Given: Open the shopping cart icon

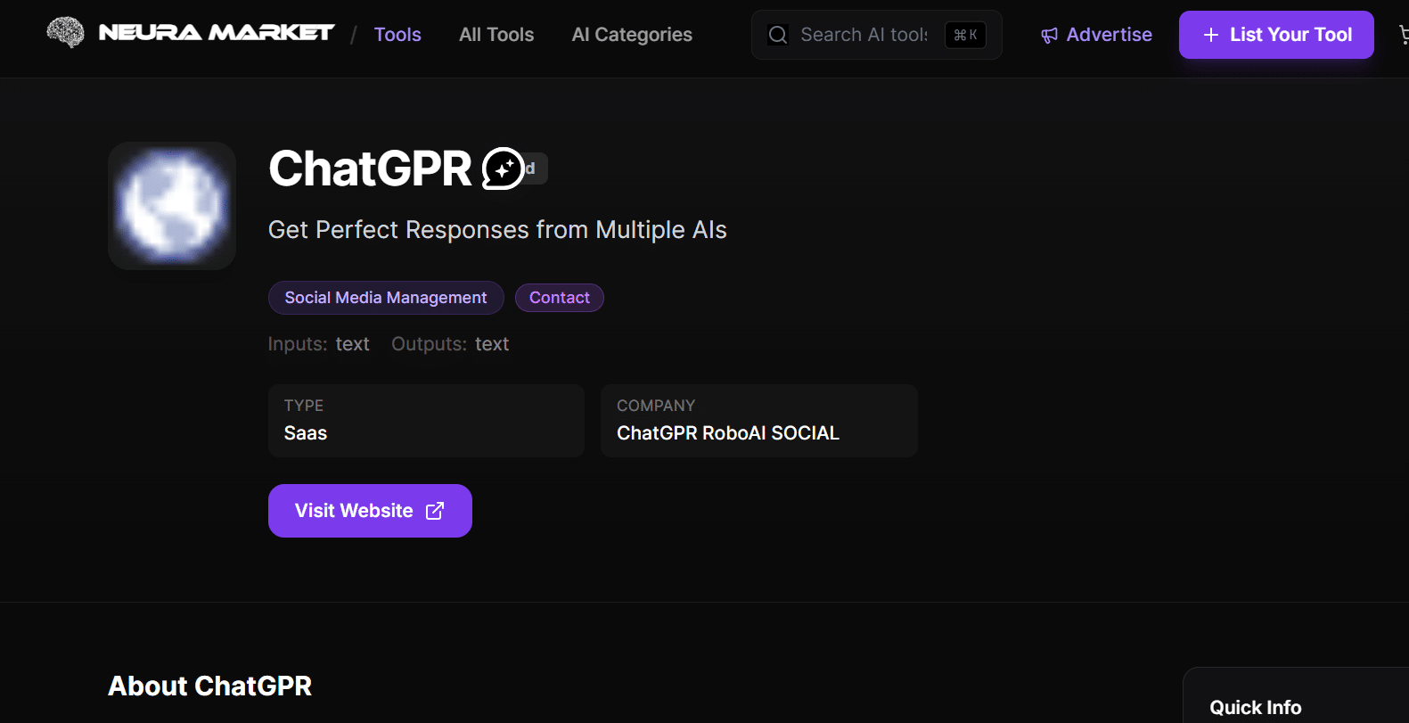Looking at the screenshot, I should pyautogui.click(x=1404, y=35).
